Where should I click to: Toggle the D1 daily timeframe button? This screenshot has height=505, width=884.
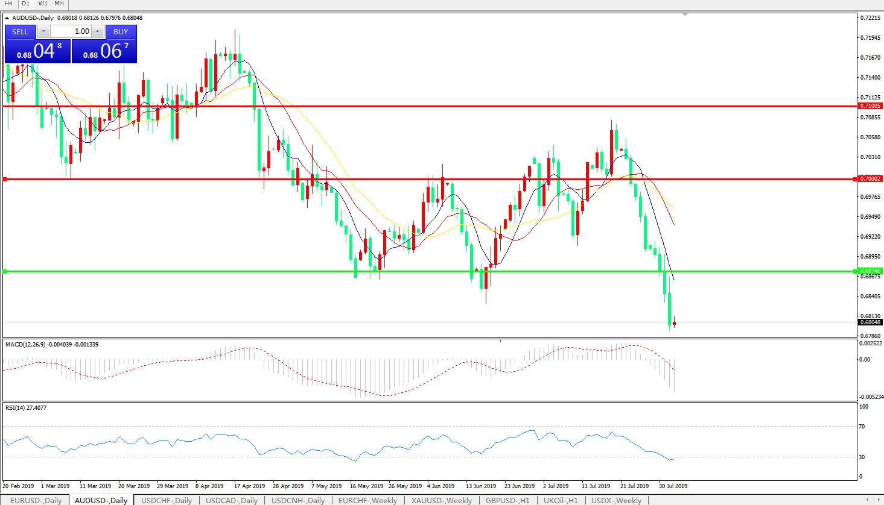(26, 4)
